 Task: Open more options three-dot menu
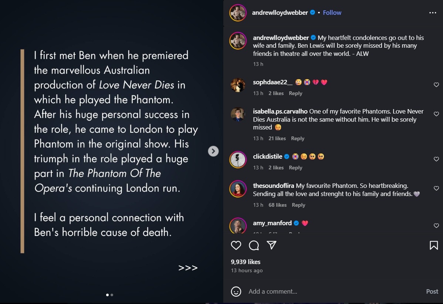coord(433,13)
